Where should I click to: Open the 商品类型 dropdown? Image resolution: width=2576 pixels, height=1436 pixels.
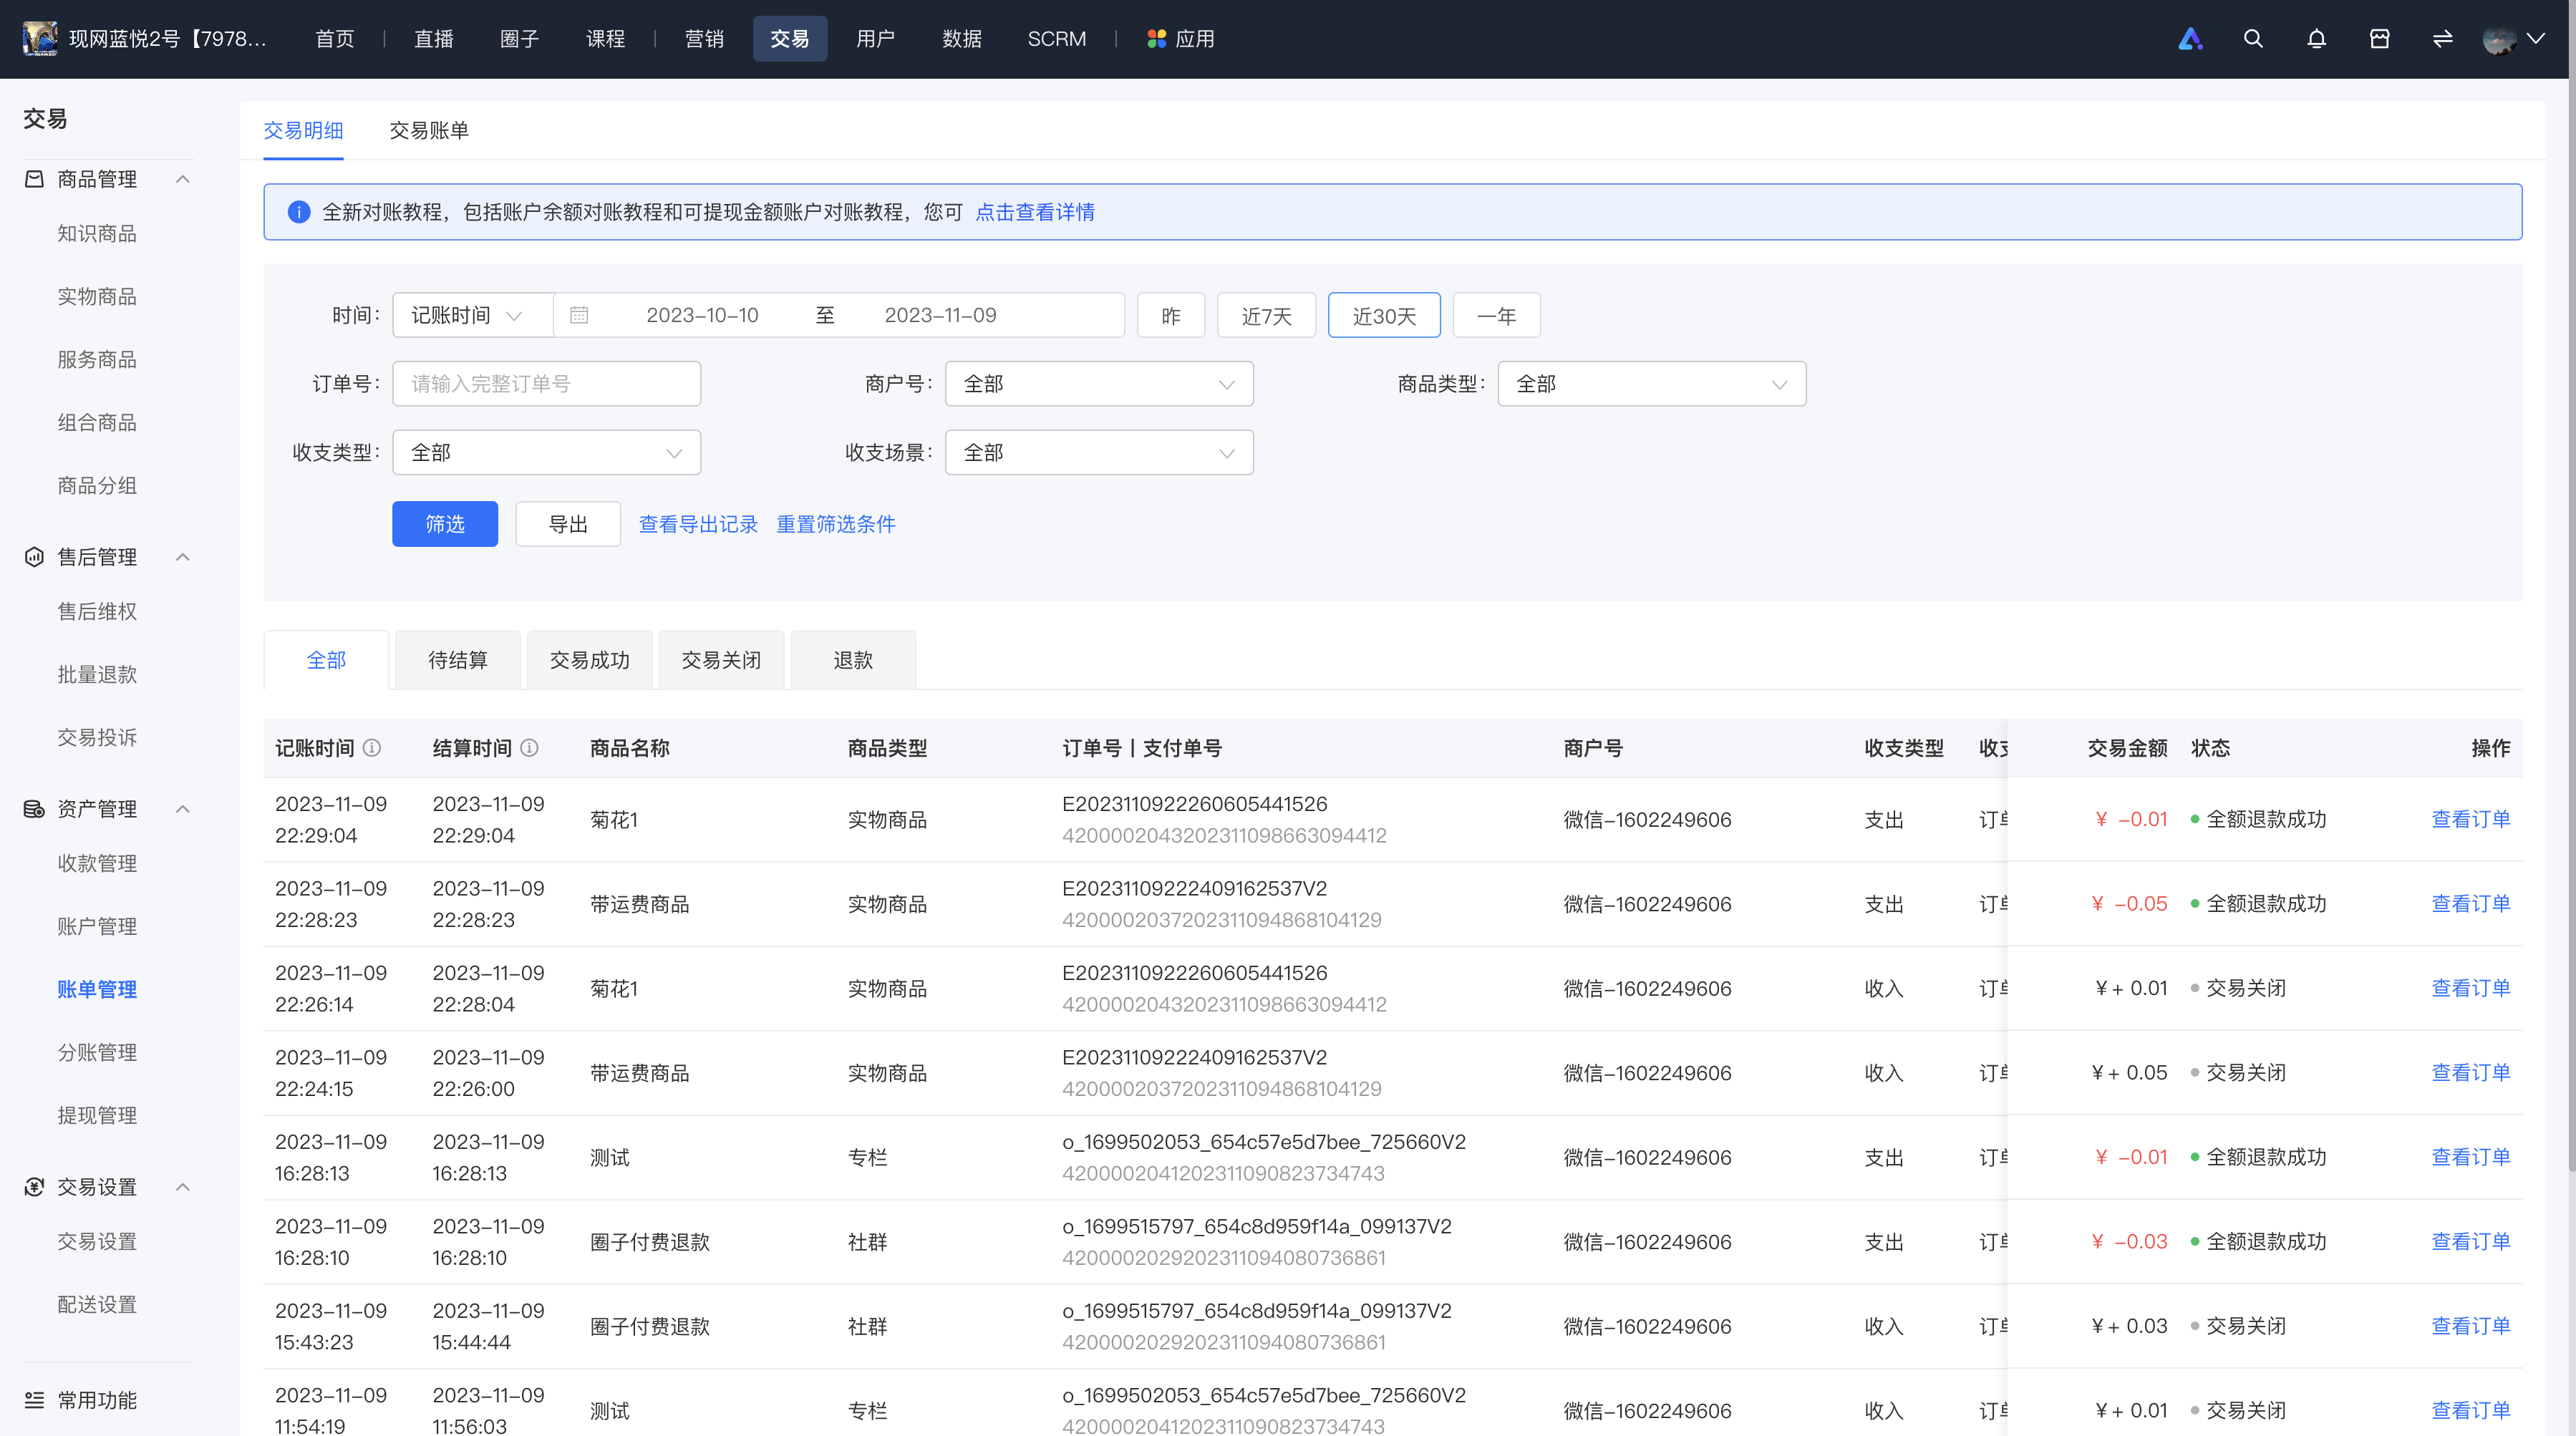point(1652,384)
